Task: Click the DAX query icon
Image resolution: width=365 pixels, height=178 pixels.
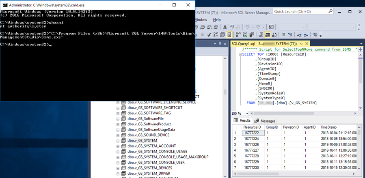Action: pyautogui.click(x=216, y=27)
